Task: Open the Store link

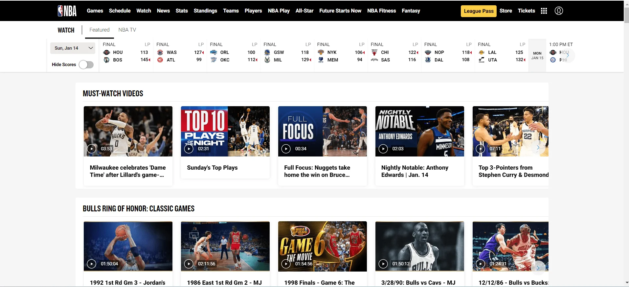Action: (506, 11)
